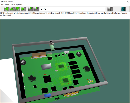Select the round speaker at the board's top right

tap(79, 54)
